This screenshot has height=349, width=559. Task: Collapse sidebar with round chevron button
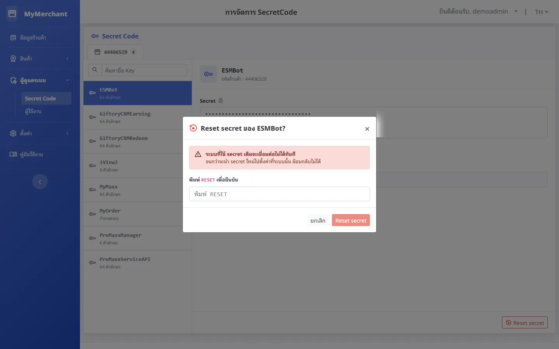(40, 181)
